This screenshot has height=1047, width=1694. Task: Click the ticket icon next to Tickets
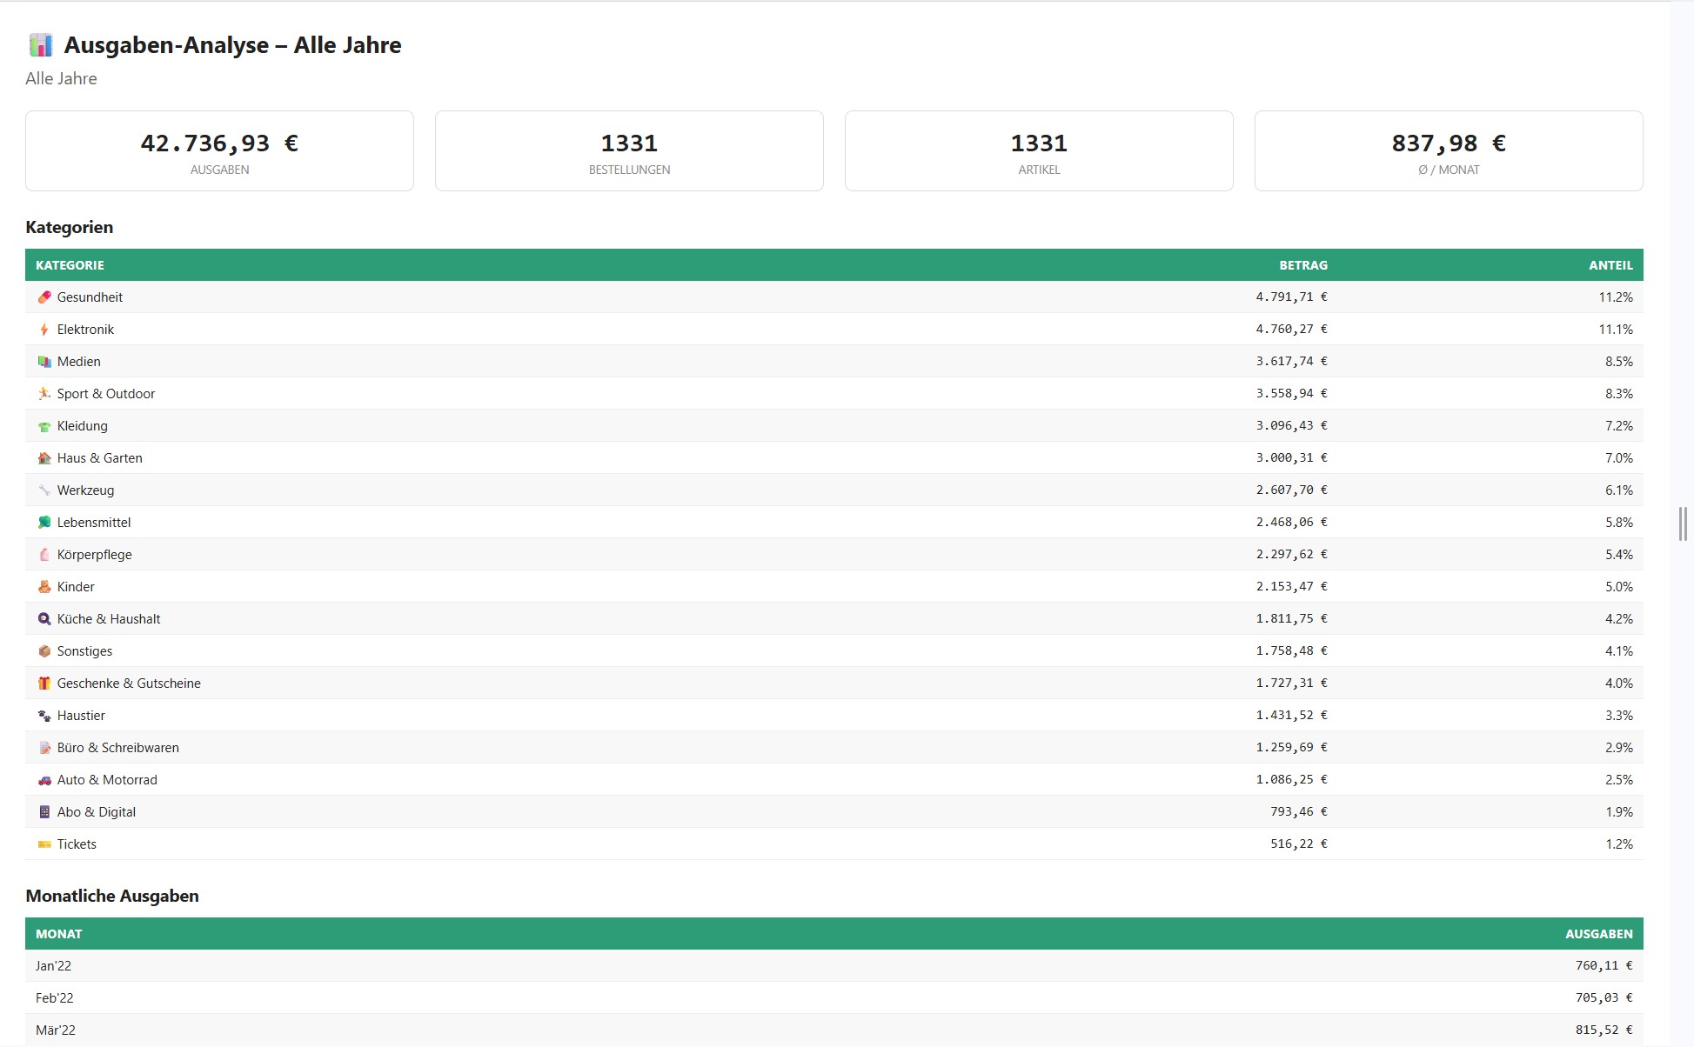point(44,844)
